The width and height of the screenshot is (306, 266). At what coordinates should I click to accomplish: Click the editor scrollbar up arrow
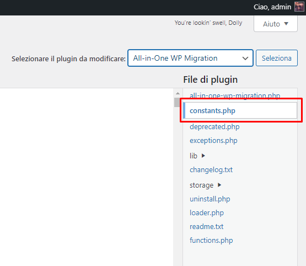click(x=178, y=93)
